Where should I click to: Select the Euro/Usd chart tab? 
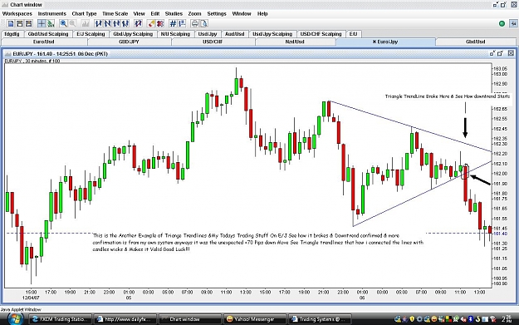pos(44,42)
